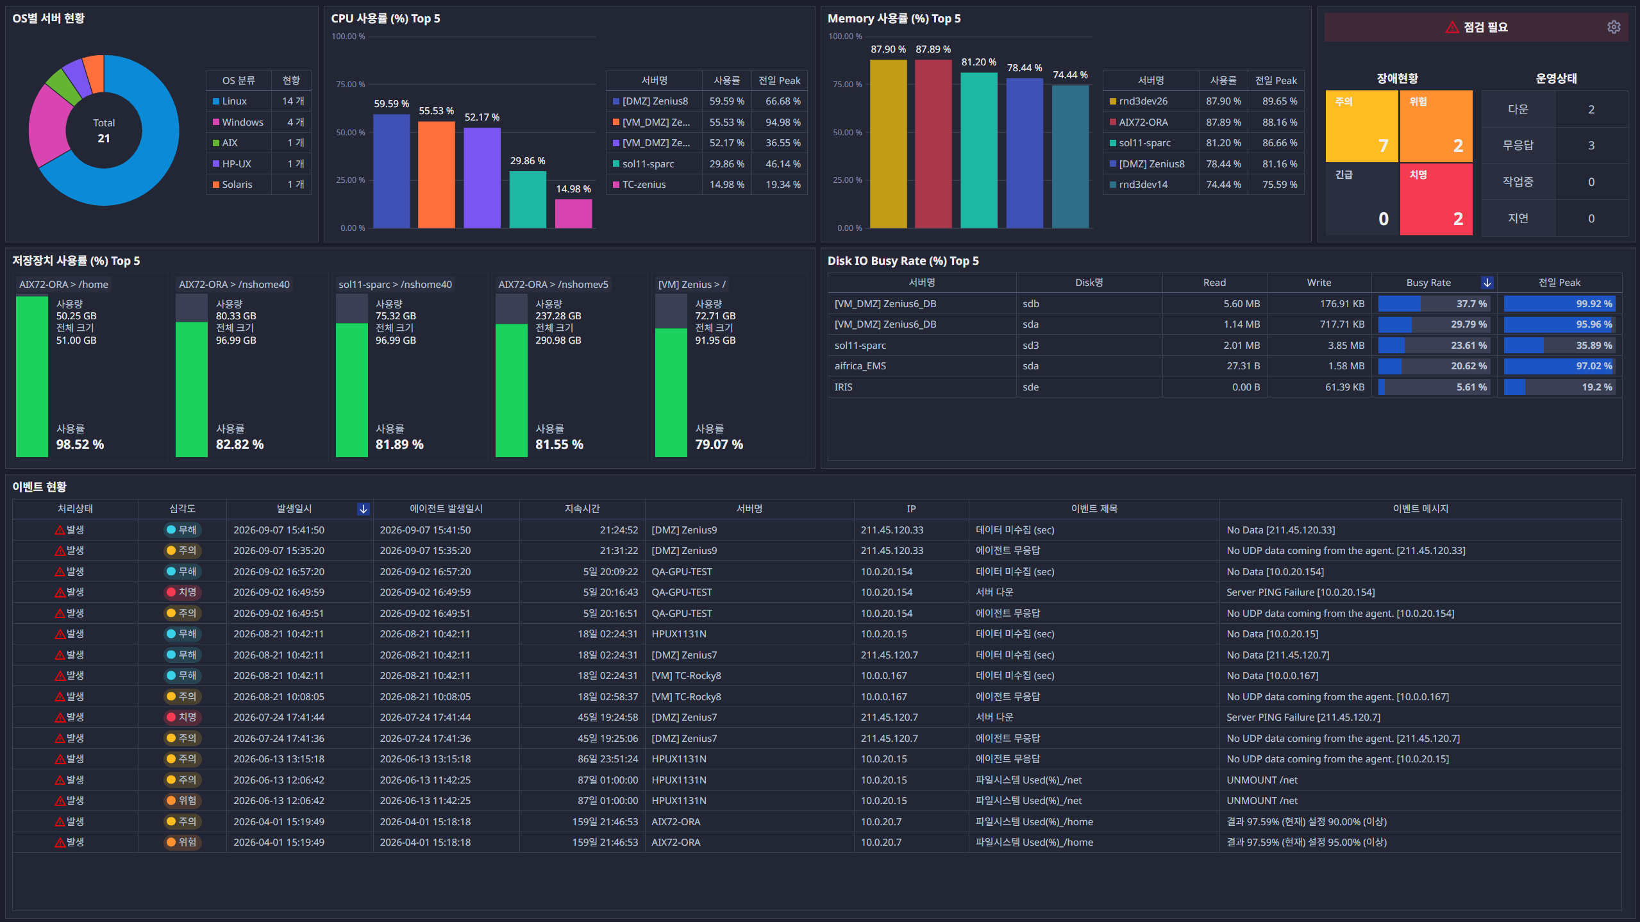Viewport: 1640px width, 922px height.
Task: Click the warning triangle beside 점검 필요
Action: (x=1452, y=27)
